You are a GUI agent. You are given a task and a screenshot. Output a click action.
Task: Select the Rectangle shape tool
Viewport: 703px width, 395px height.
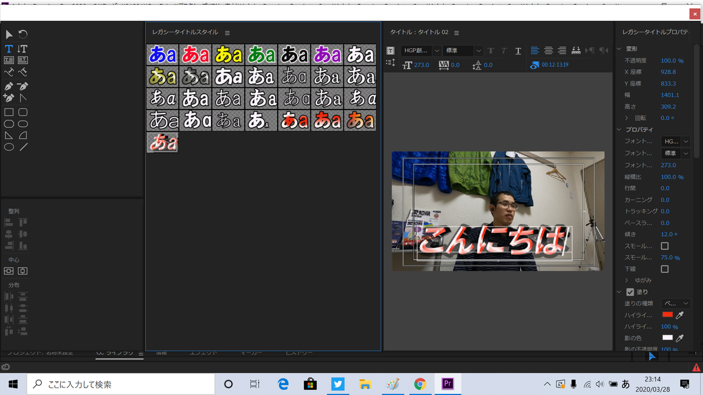pyautogui.click(x=9, y=112)
